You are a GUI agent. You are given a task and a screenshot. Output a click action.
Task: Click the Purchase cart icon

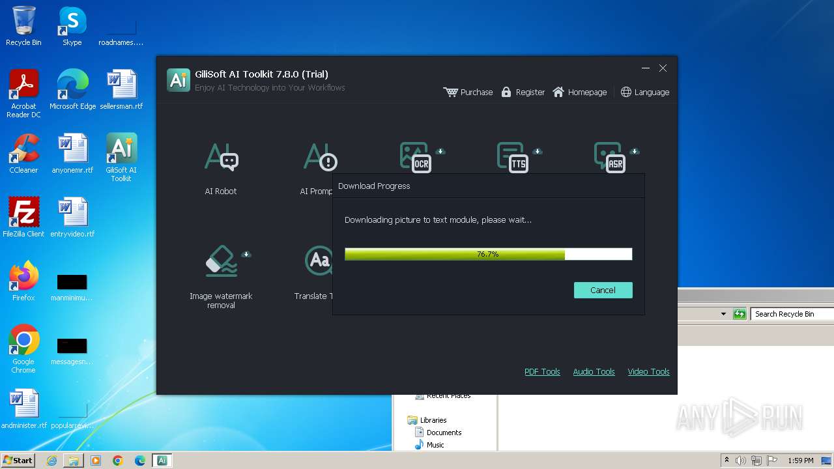coord(450,92)
